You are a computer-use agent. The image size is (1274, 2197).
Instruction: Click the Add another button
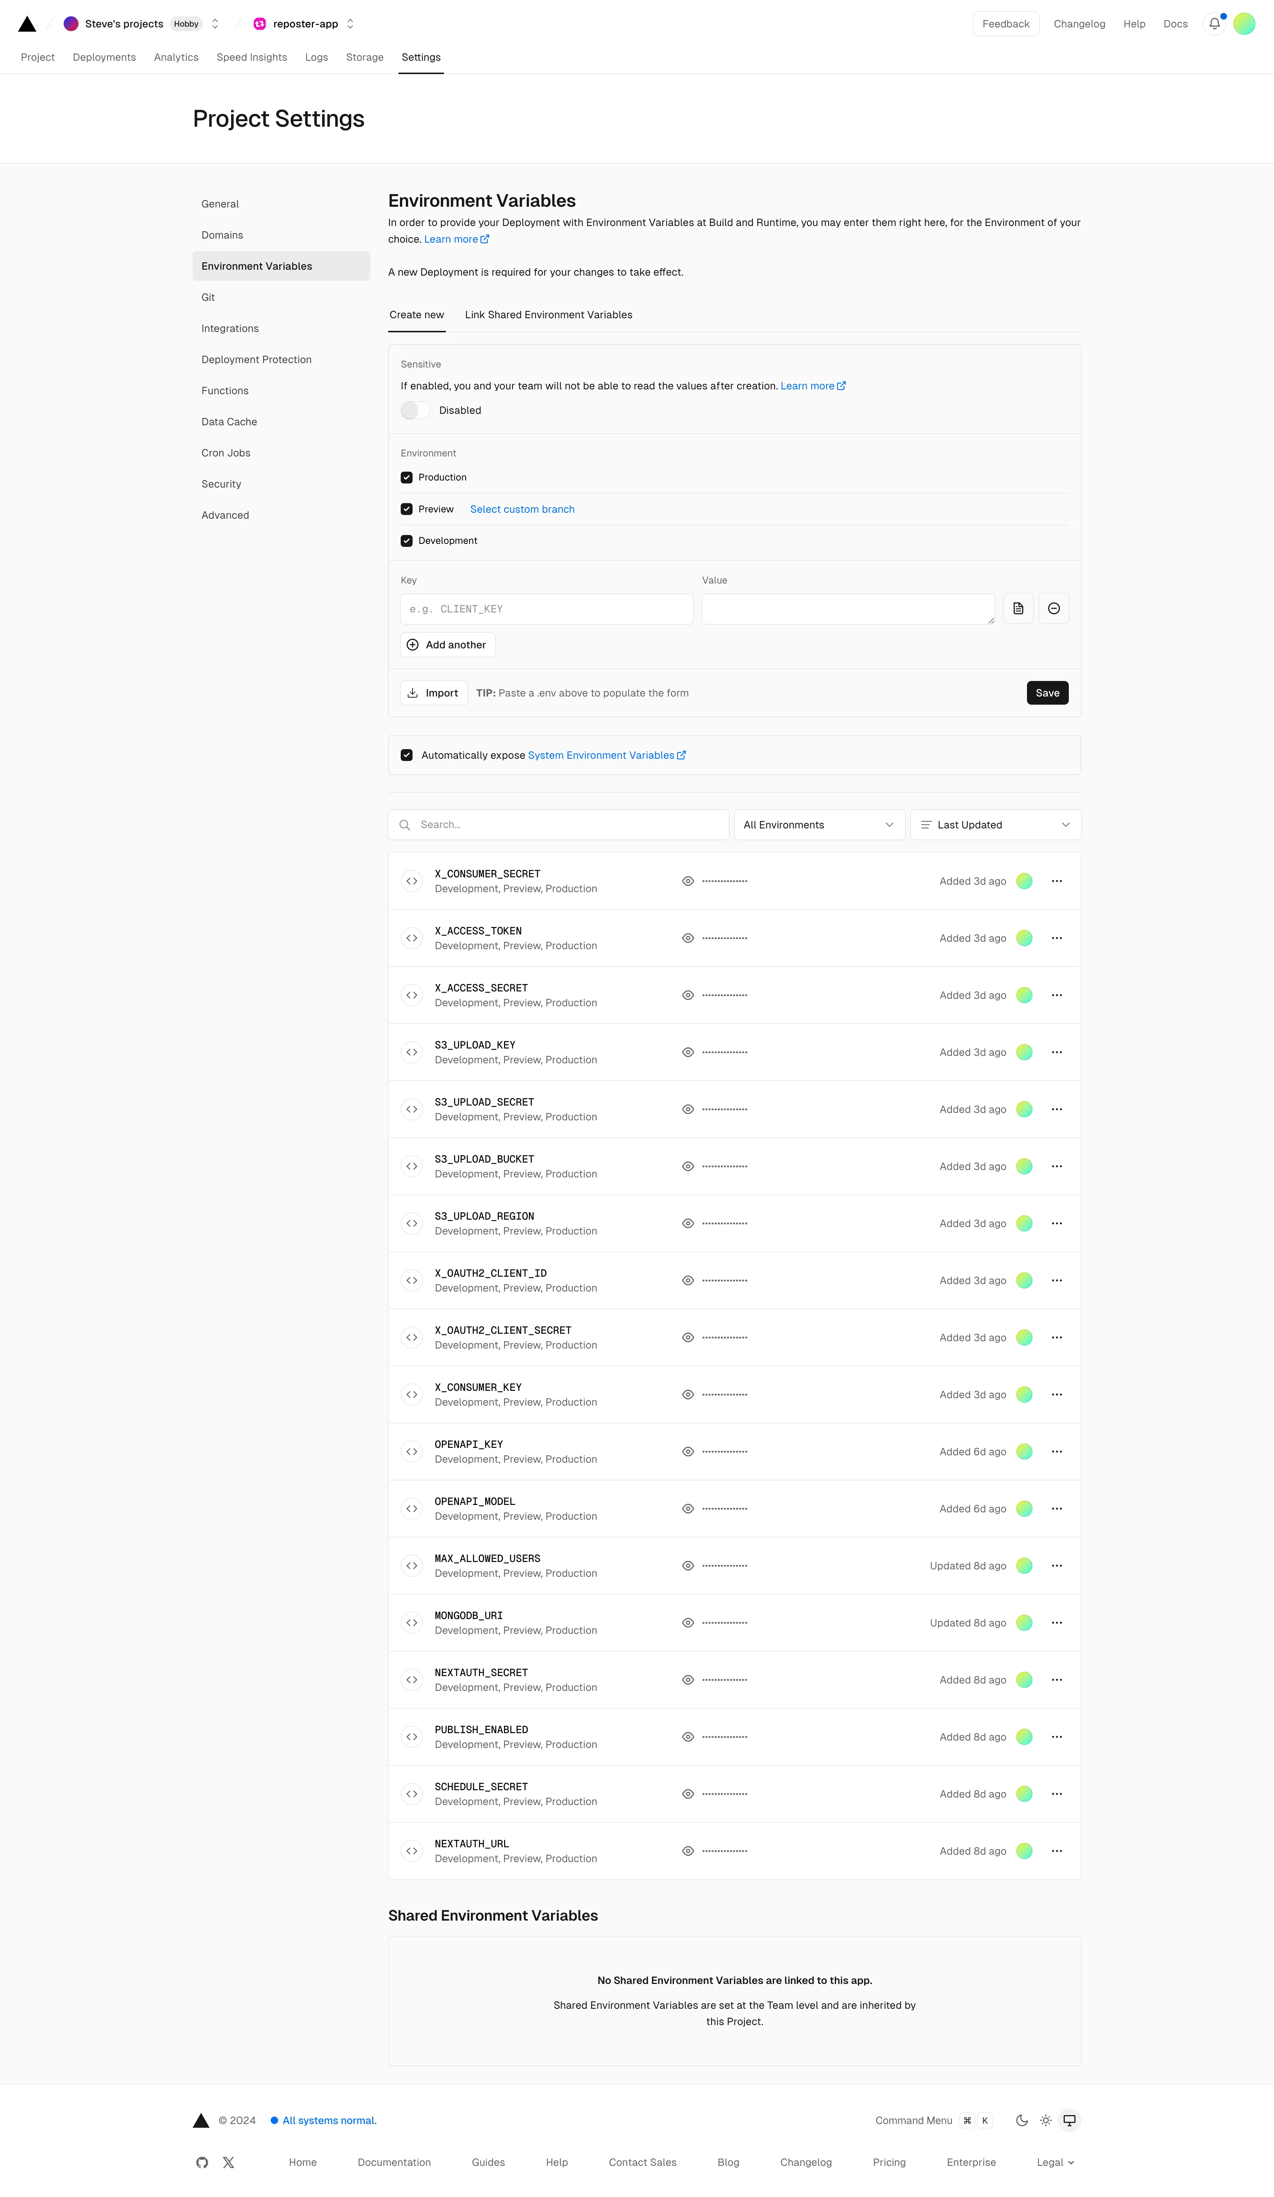(x=448, y=645)
